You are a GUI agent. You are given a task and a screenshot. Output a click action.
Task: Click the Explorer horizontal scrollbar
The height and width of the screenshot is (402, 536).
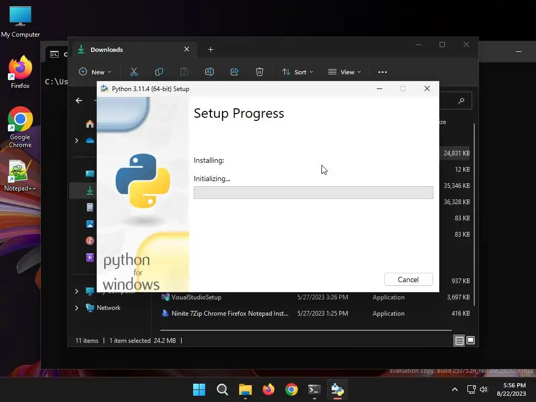(306, 330)
